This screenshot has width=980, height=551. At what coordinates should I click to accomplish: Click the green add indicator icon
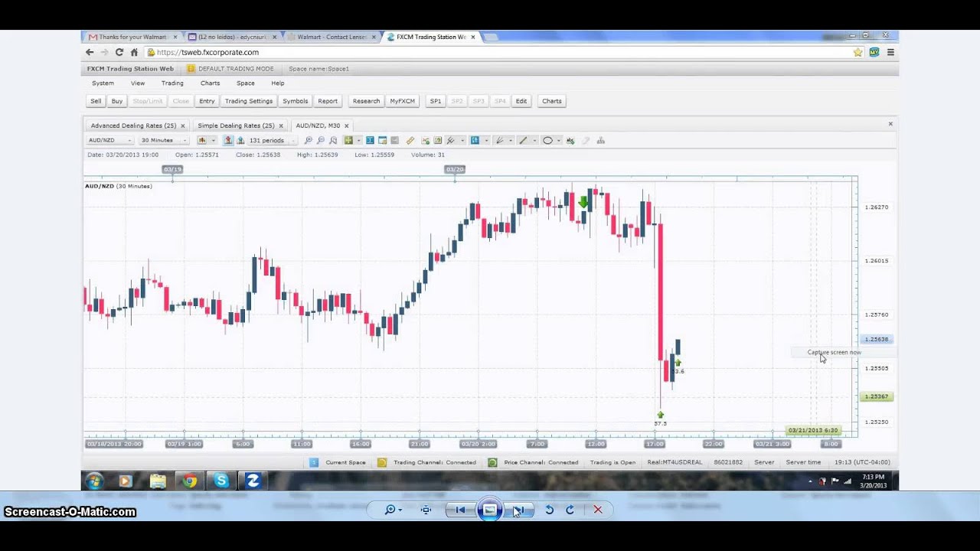(x=348, y=141)
